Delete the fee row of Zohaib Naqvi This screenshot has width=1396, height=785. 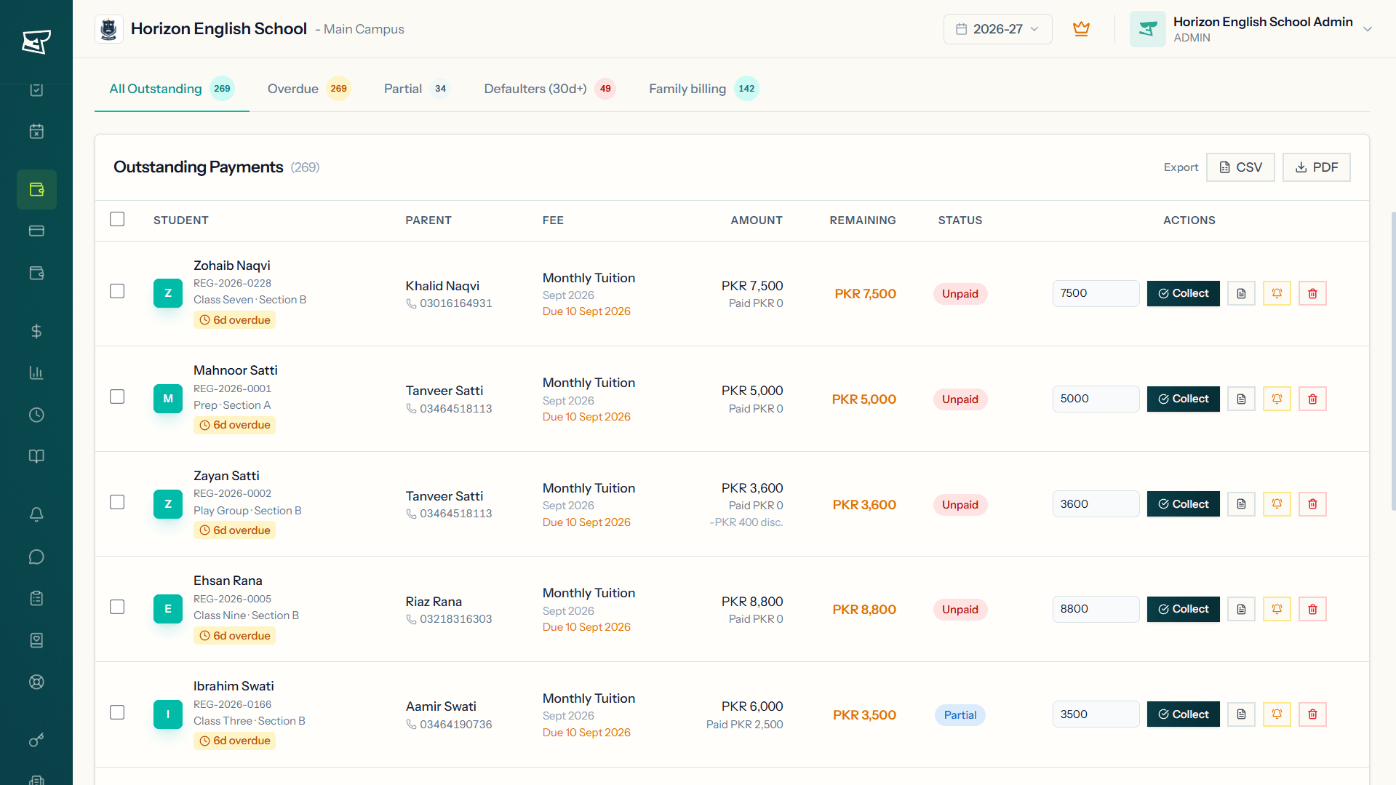pyautogui.click(x=1312, y=294)
